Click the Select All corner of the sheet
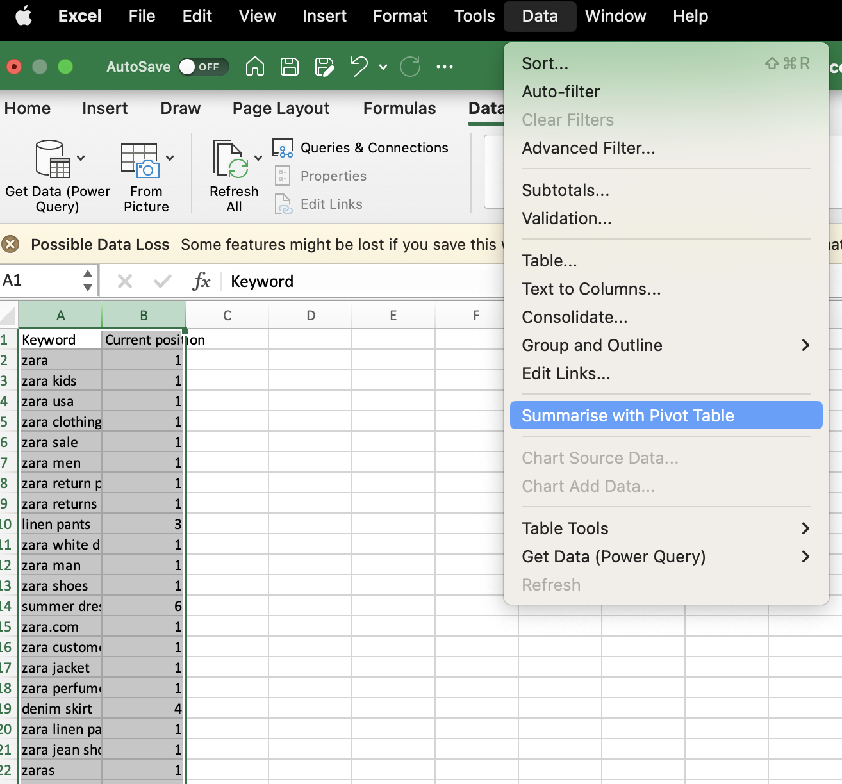This screenshot has width=842, height=784. pos(8,315)
